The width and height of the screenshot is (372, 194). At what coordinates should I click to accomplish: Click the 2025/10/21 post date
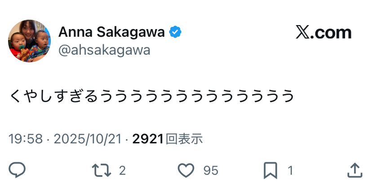(88, 139)
